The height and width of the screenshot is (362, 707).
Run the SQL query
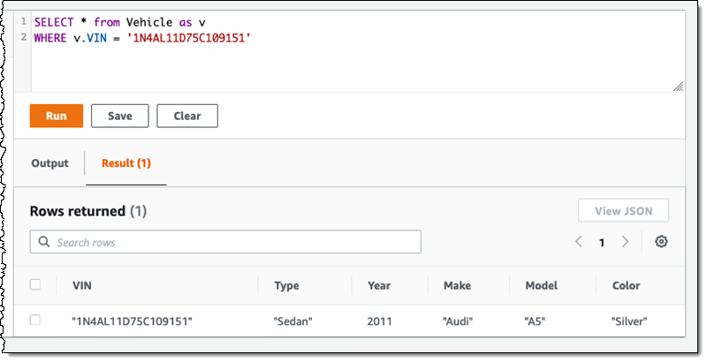coord(56,116)
